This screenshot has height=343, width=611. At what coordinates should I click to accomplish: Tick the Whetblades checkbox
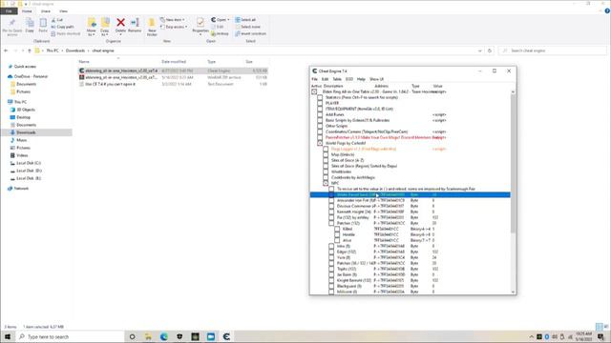tap(326, 171)
